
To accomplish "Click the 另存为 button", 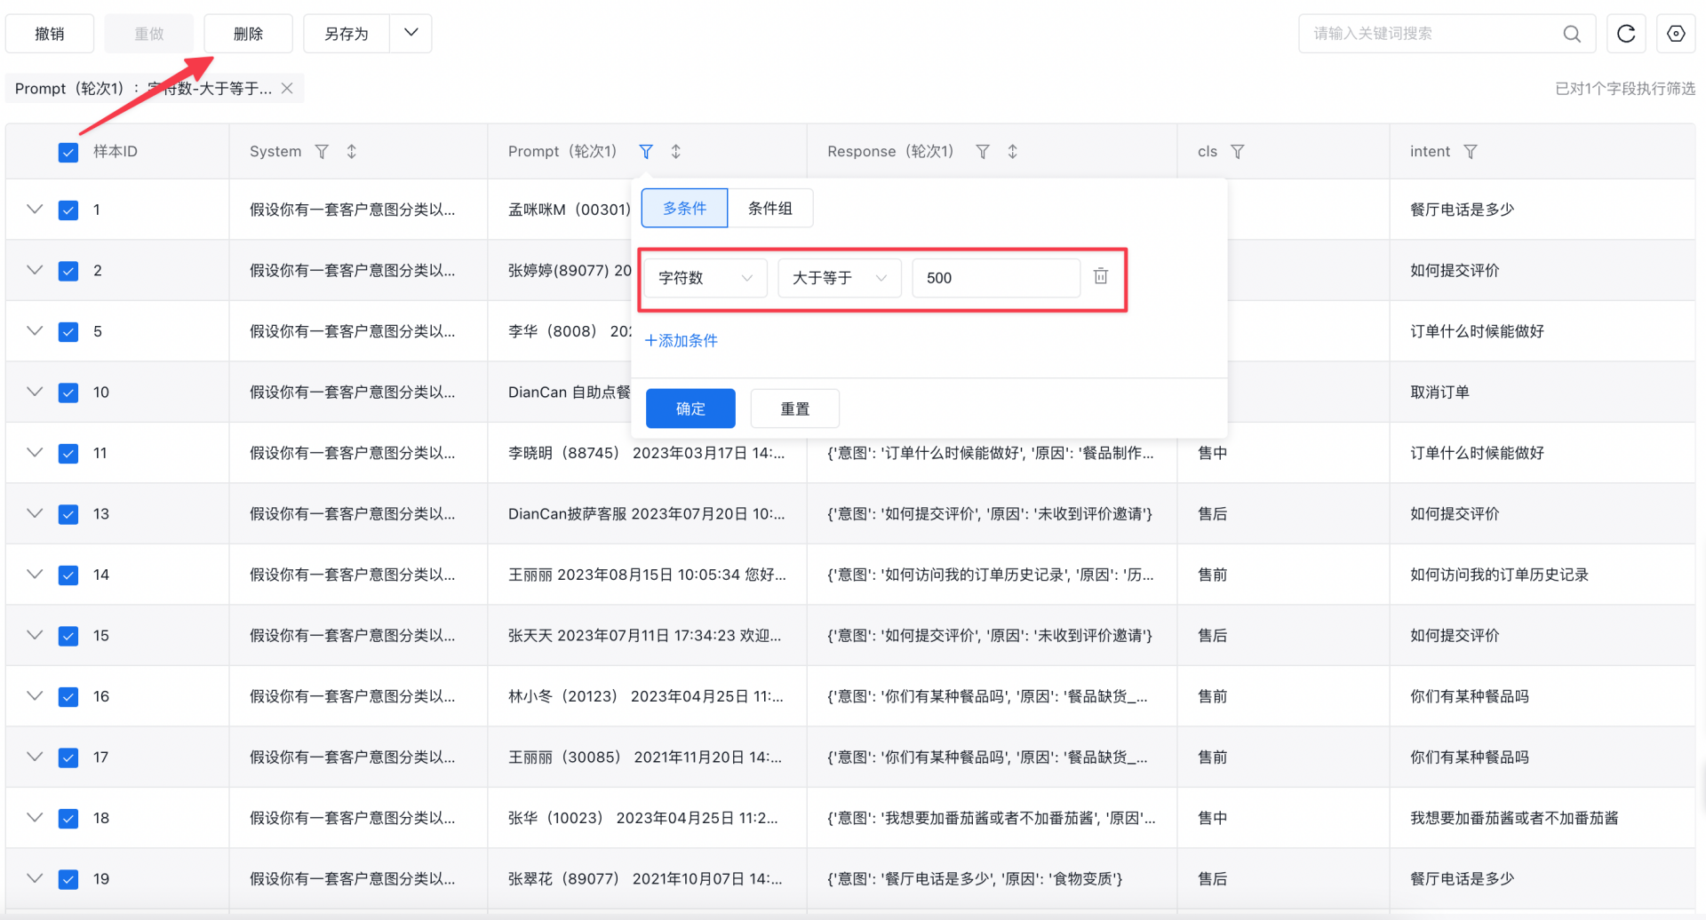I will (347, 34).
